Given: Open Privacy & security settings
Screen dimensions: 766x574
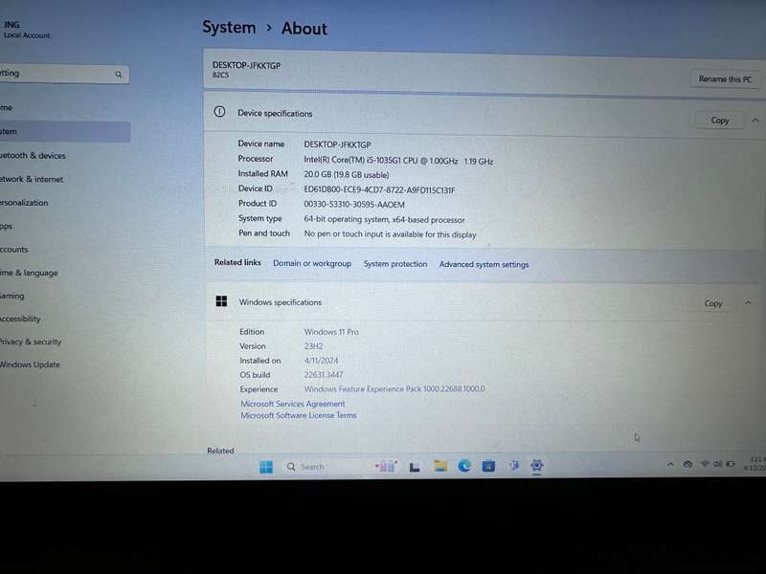Looking at the screenshot, I should pyautogui.click(x=64, y=342).
